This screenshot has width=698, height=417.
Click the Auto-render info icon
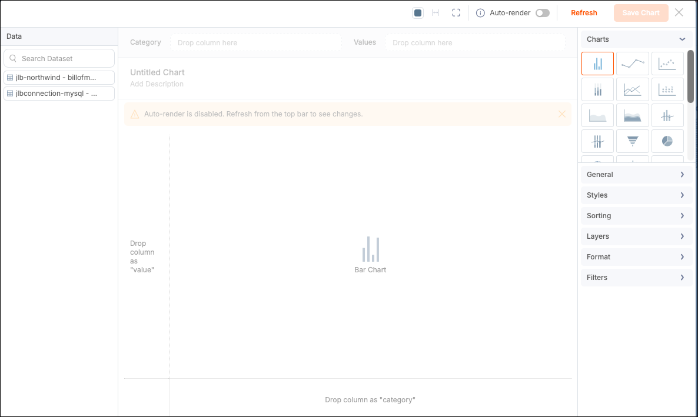pos(480,13)
